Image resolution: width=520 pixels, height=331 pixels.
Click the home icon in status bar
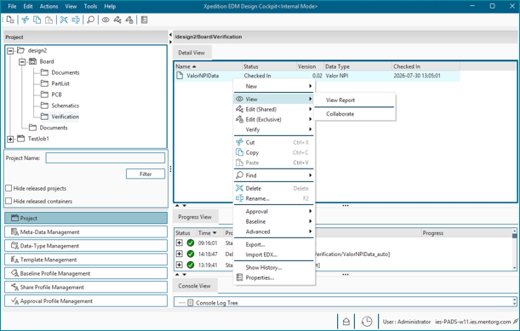(346, 322)
